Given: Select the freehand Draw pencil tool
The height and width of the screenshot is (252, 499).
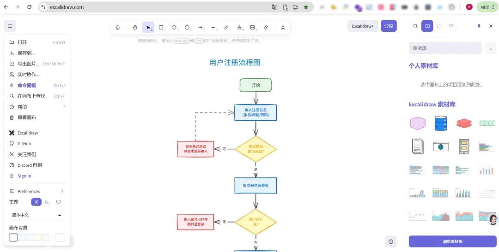Looking at the screenshot, I should 226,28.
